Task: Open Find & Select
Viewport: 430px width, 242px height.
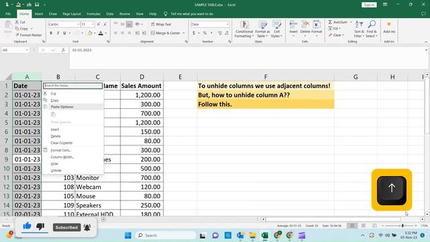Action: tap(372, 29)
